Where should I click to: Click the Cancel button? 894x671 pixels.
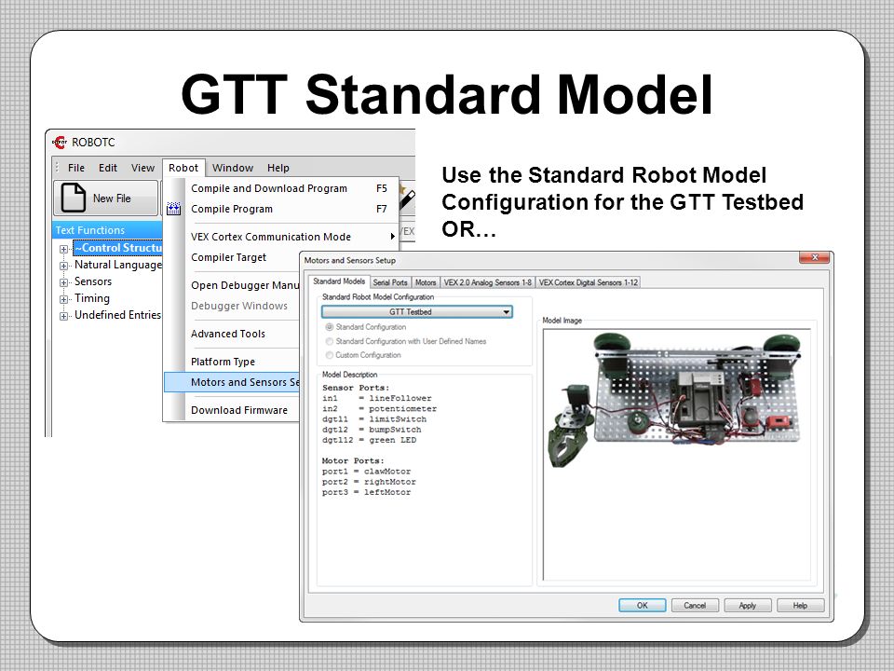point(695,606)
